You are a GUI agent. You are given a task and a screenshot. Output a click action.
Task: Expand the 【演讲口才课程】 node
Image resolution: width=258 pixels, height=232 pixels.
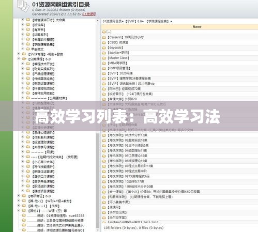click(x=23, y=176)
